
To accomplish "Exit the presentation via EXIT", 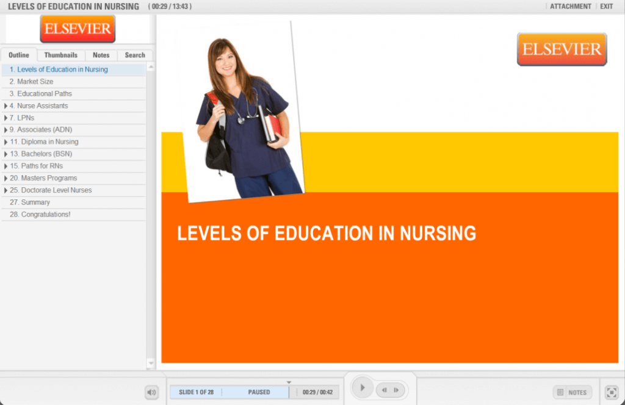I will 606,6.
